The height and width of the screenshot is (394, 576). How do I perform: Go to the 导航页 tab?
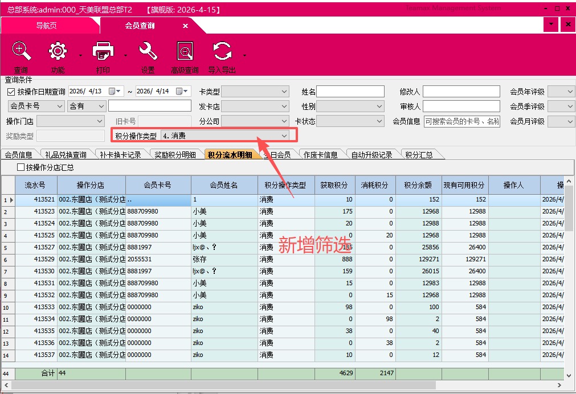(x=46, y=26)
